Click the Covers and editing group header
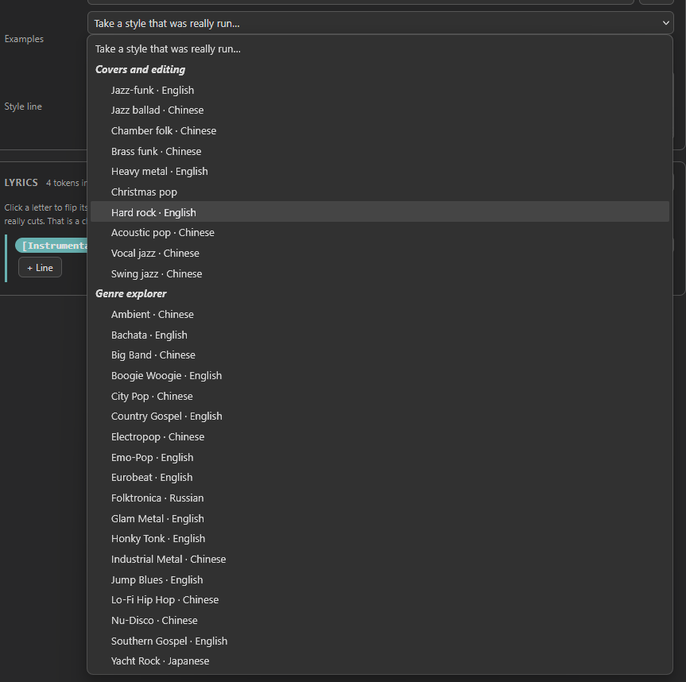The image size is (686, 682). click(141, 70)
